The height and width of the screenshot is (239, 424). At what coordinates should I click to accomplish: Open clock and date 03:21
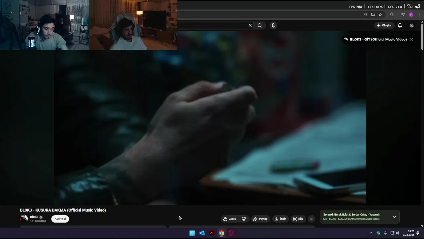409,233
